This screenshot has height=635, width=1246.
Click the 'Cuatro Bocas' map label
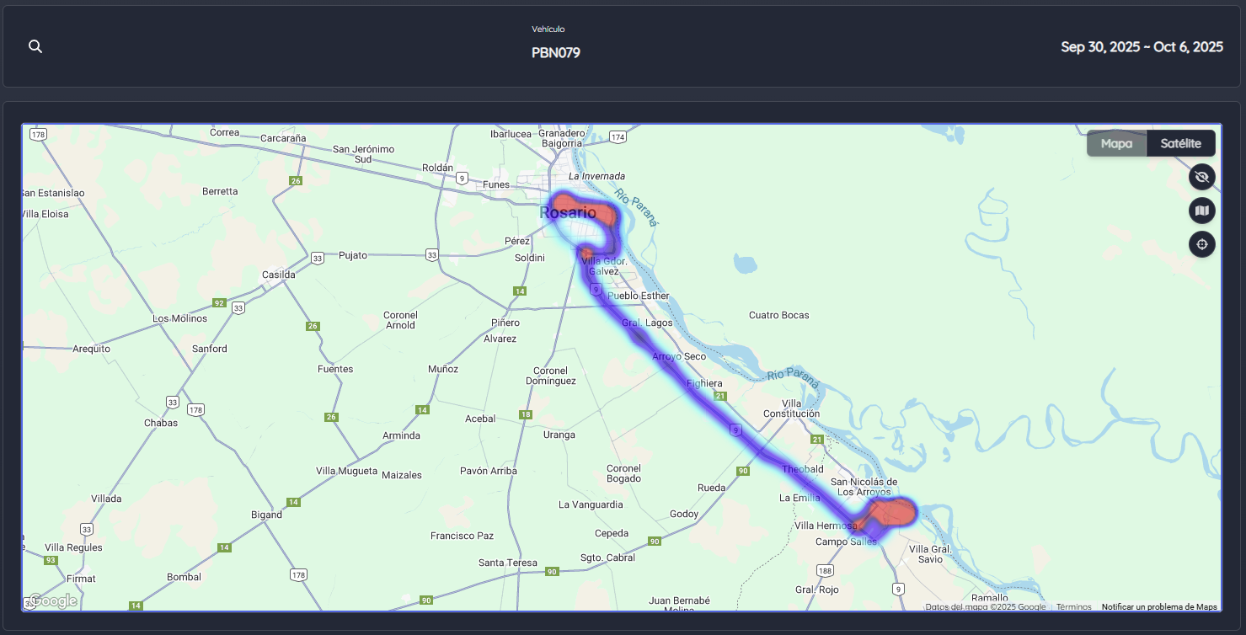tap(779, 315)
